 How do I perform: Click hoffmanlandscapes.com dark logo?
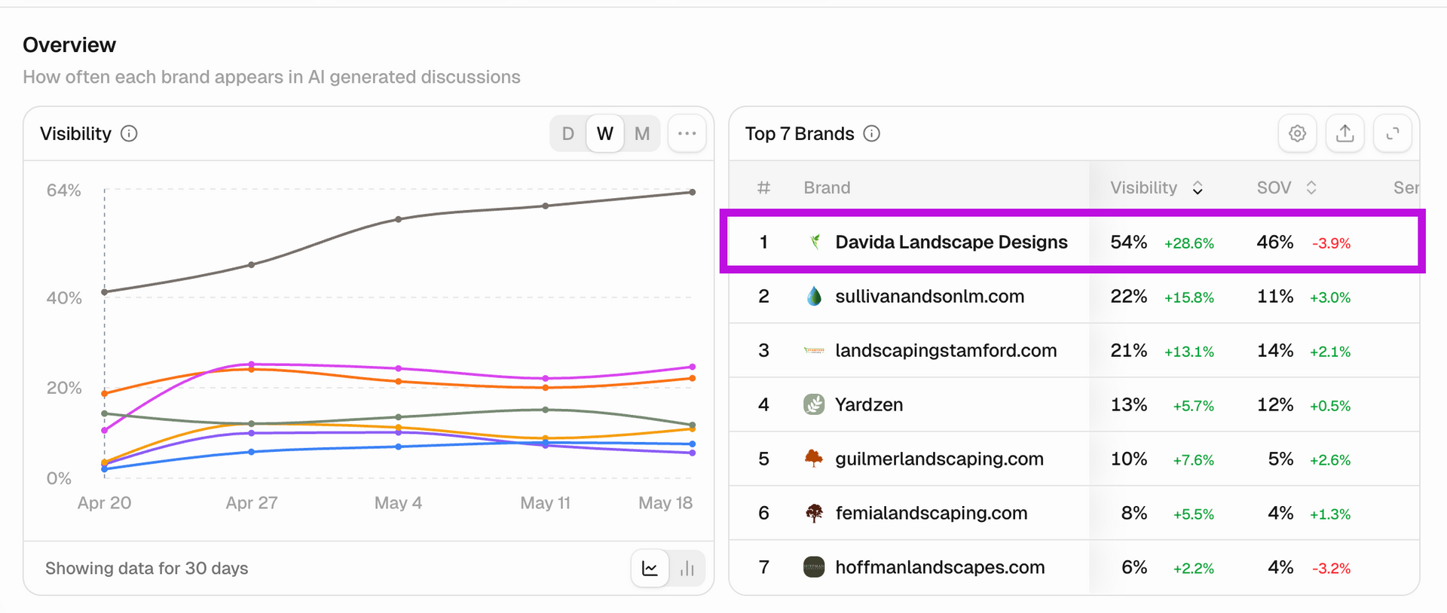tap(814, 567)
